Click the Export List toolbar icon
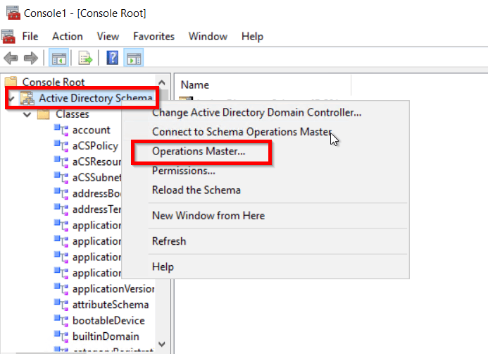Screen dimensions: 488x354 [85, 58]
